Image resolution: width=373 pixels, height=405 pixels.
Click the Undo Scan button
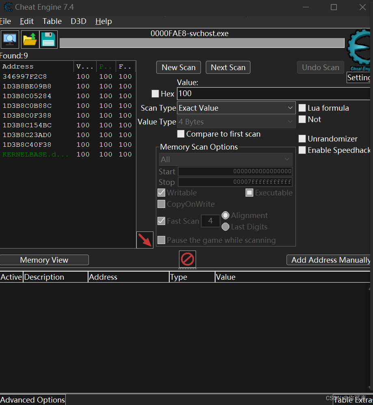coord(321,67)
